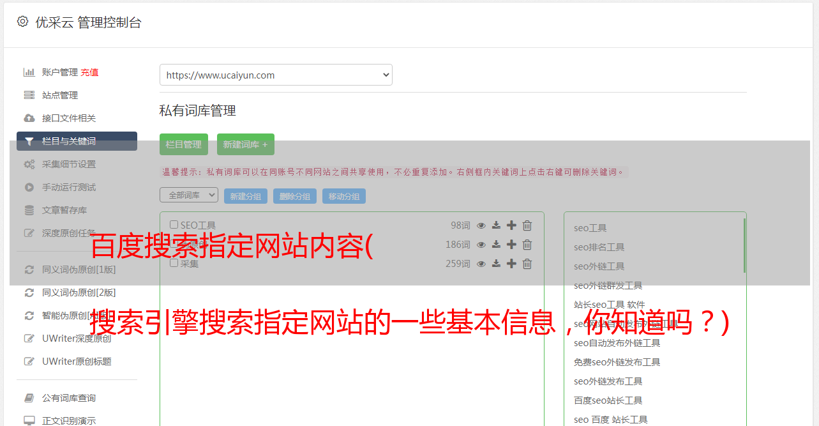Add keywords to SEO工具 library with plus icon
This screenshot has width=819, height=426.
coord(511,225)
